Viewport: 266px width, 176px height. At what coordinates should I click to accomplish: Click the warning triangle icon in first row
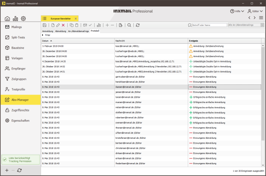[x=191, y=46]
